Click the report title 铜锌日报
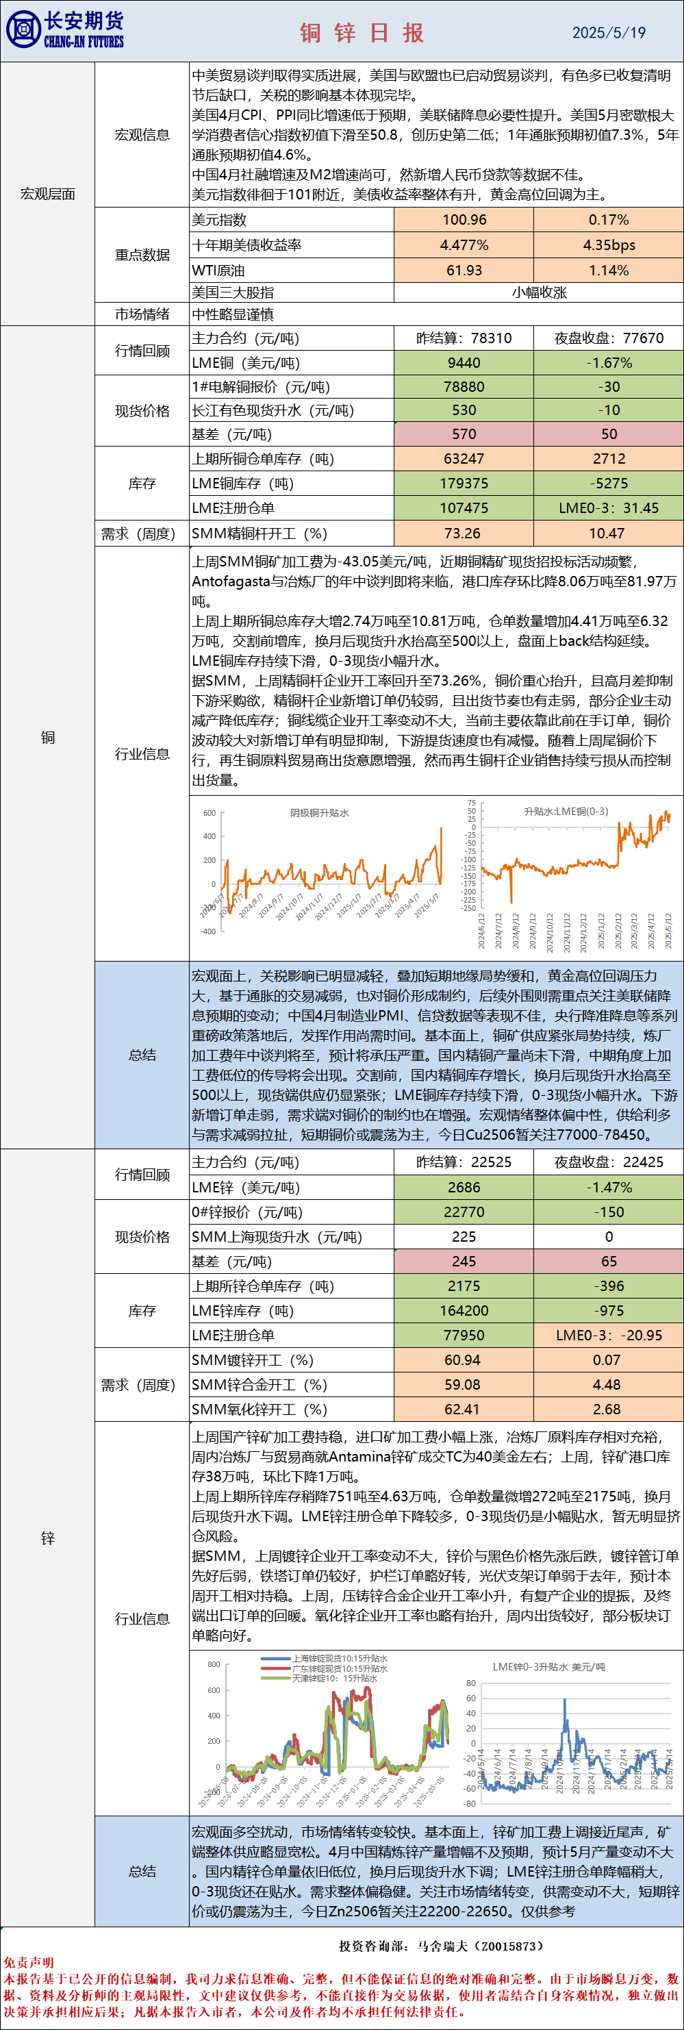Image resolution: width=684 pixels, height=2030 pixels. (x=362, y=32)
